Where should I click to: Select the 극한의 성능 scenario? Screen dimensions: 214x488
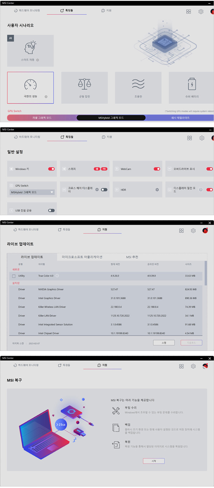point(30,88)
